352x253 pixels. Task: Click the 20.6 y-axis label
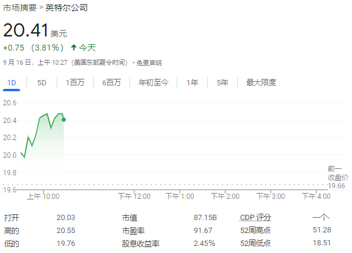tap(9, 103)
